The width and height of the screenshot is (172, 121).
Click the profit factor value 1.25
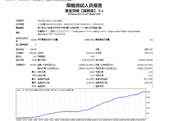(35, 56)
